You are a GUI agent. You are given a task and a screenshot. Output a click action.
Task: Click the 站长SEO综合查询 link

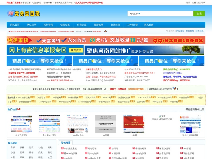pyautogui.click(x=132, y=69)
